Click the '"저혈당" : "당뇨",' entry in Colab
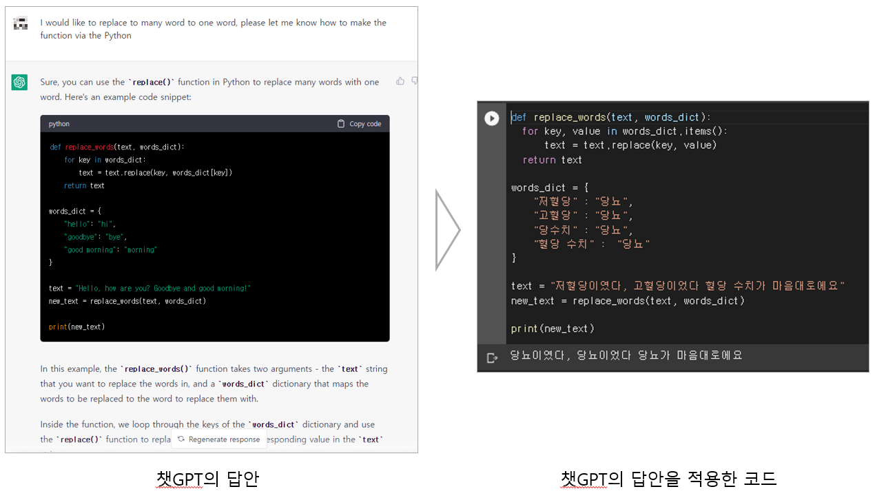Image resolution: width=875 pixels, height=498 pixels. pos(583,201)
